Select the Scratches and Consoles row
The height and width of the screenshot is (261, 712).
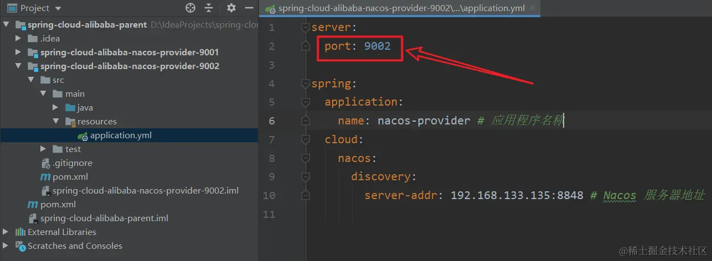(x=129, y=246)
